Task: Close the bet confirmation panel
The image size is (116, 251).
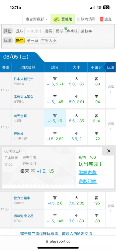Action: point(109,151)
